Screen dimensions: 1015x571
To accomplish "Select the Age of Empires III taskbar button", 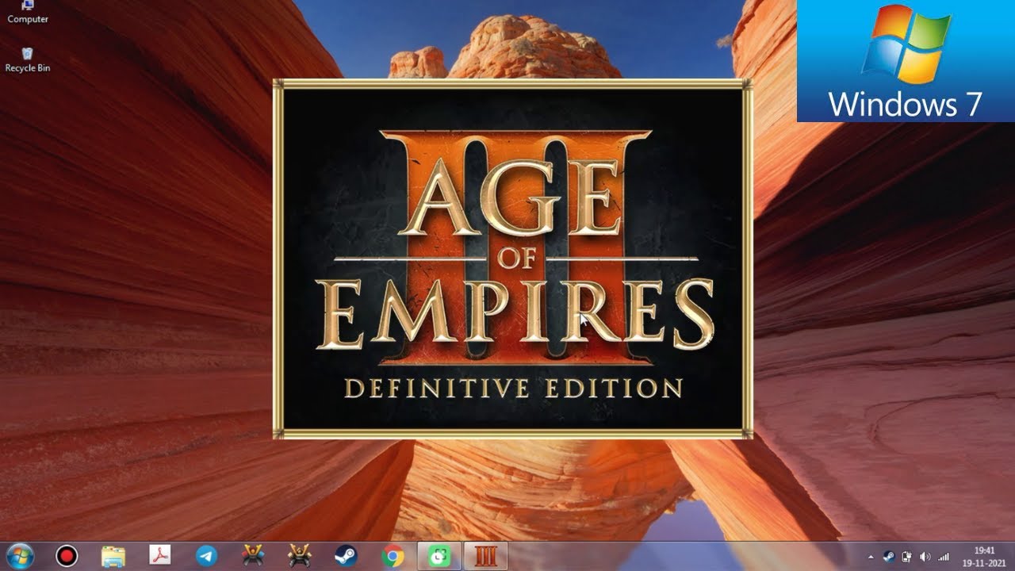I will 486,556.
